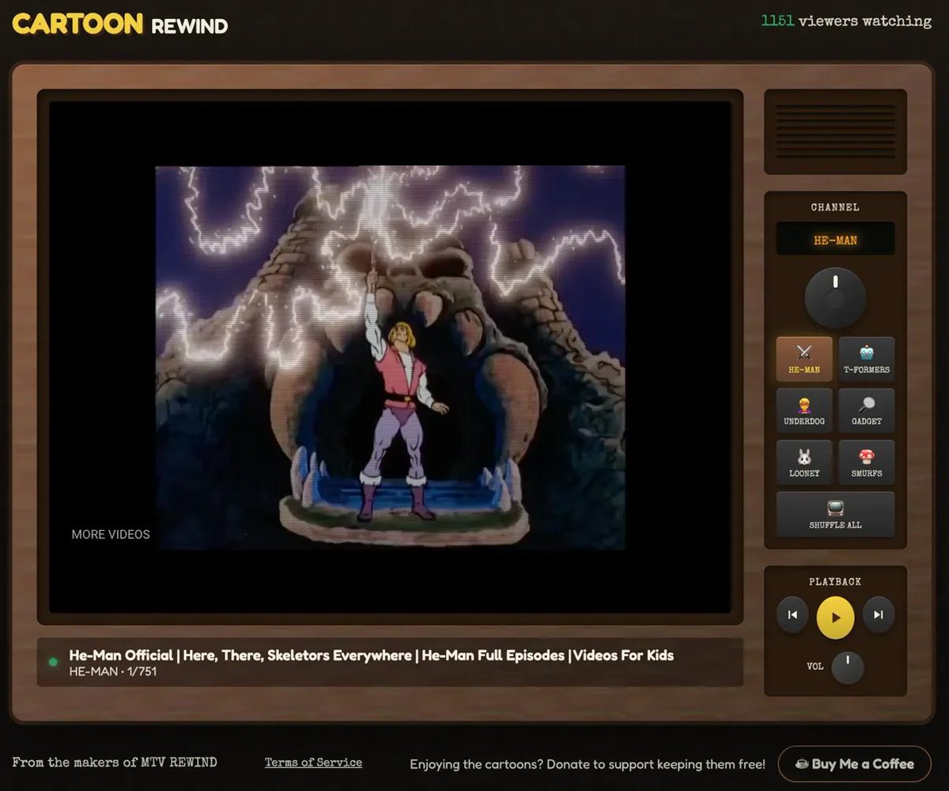Click the video title 'He-Man Official | Here, There...'
This screenshot has width=949, height=791.
click(x=372, y=655)
